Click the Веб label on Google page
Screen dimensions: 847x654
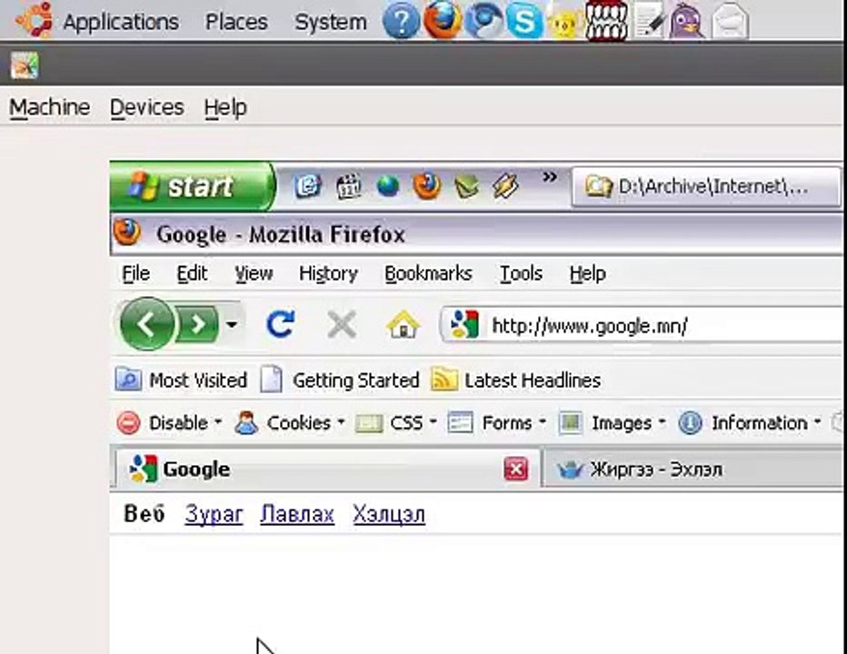144,513
